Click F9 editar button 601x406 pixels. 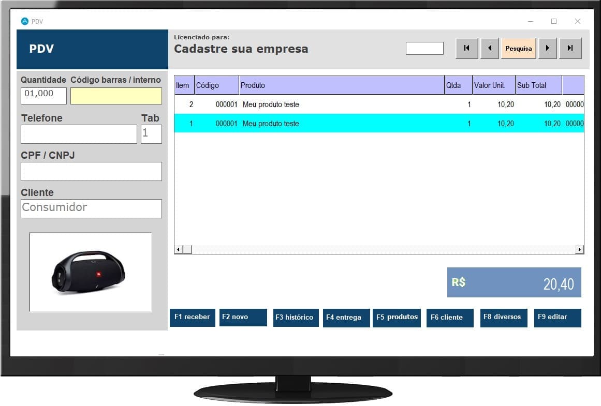pyautogui.click(x=557, y=318)
